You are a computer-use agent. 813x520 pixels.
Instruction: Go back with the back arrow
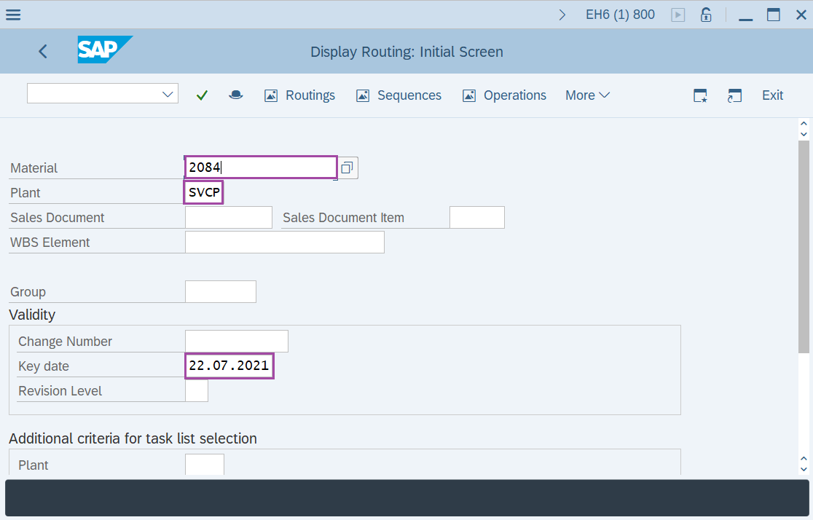[x=42, y=51]
